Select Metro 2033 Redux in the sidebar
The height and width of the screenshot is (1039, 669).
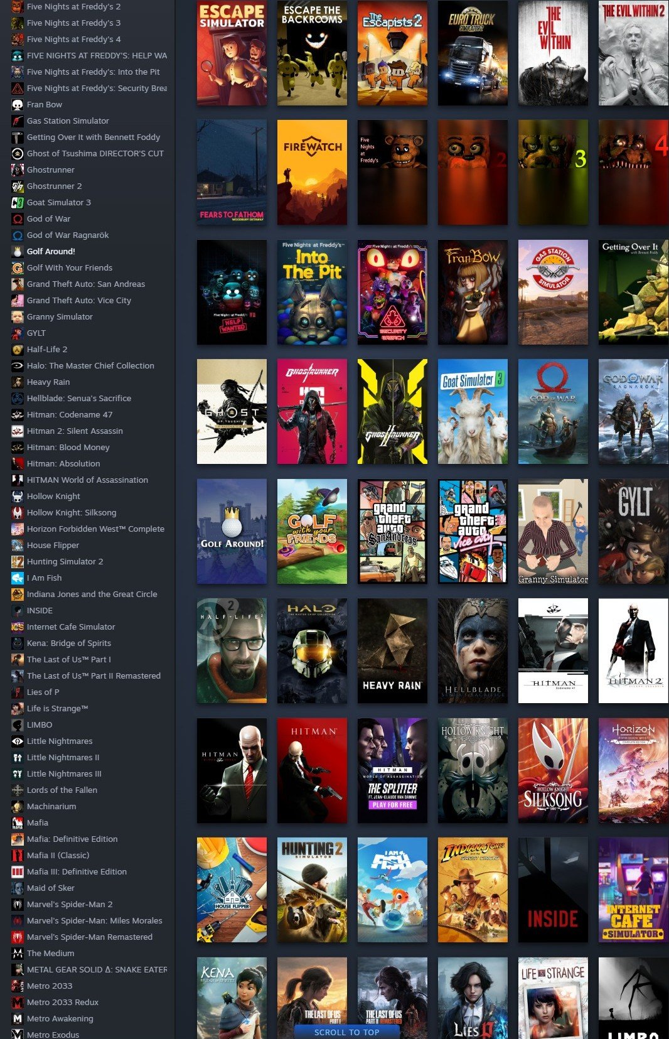pos(62,1003)
